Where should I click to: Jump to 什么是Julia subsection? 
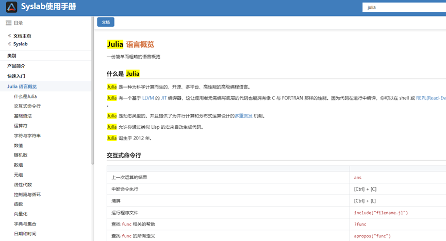25,96
